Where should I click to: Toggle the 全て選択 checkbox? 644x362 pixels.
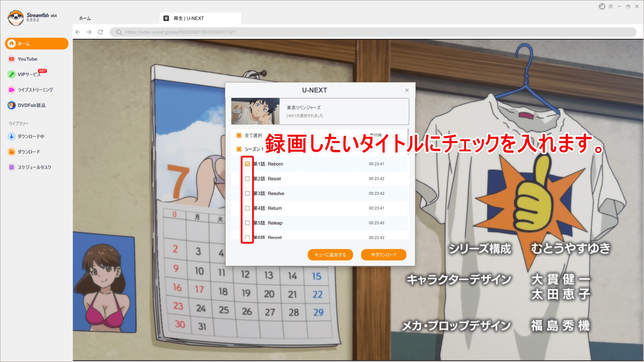239,135
